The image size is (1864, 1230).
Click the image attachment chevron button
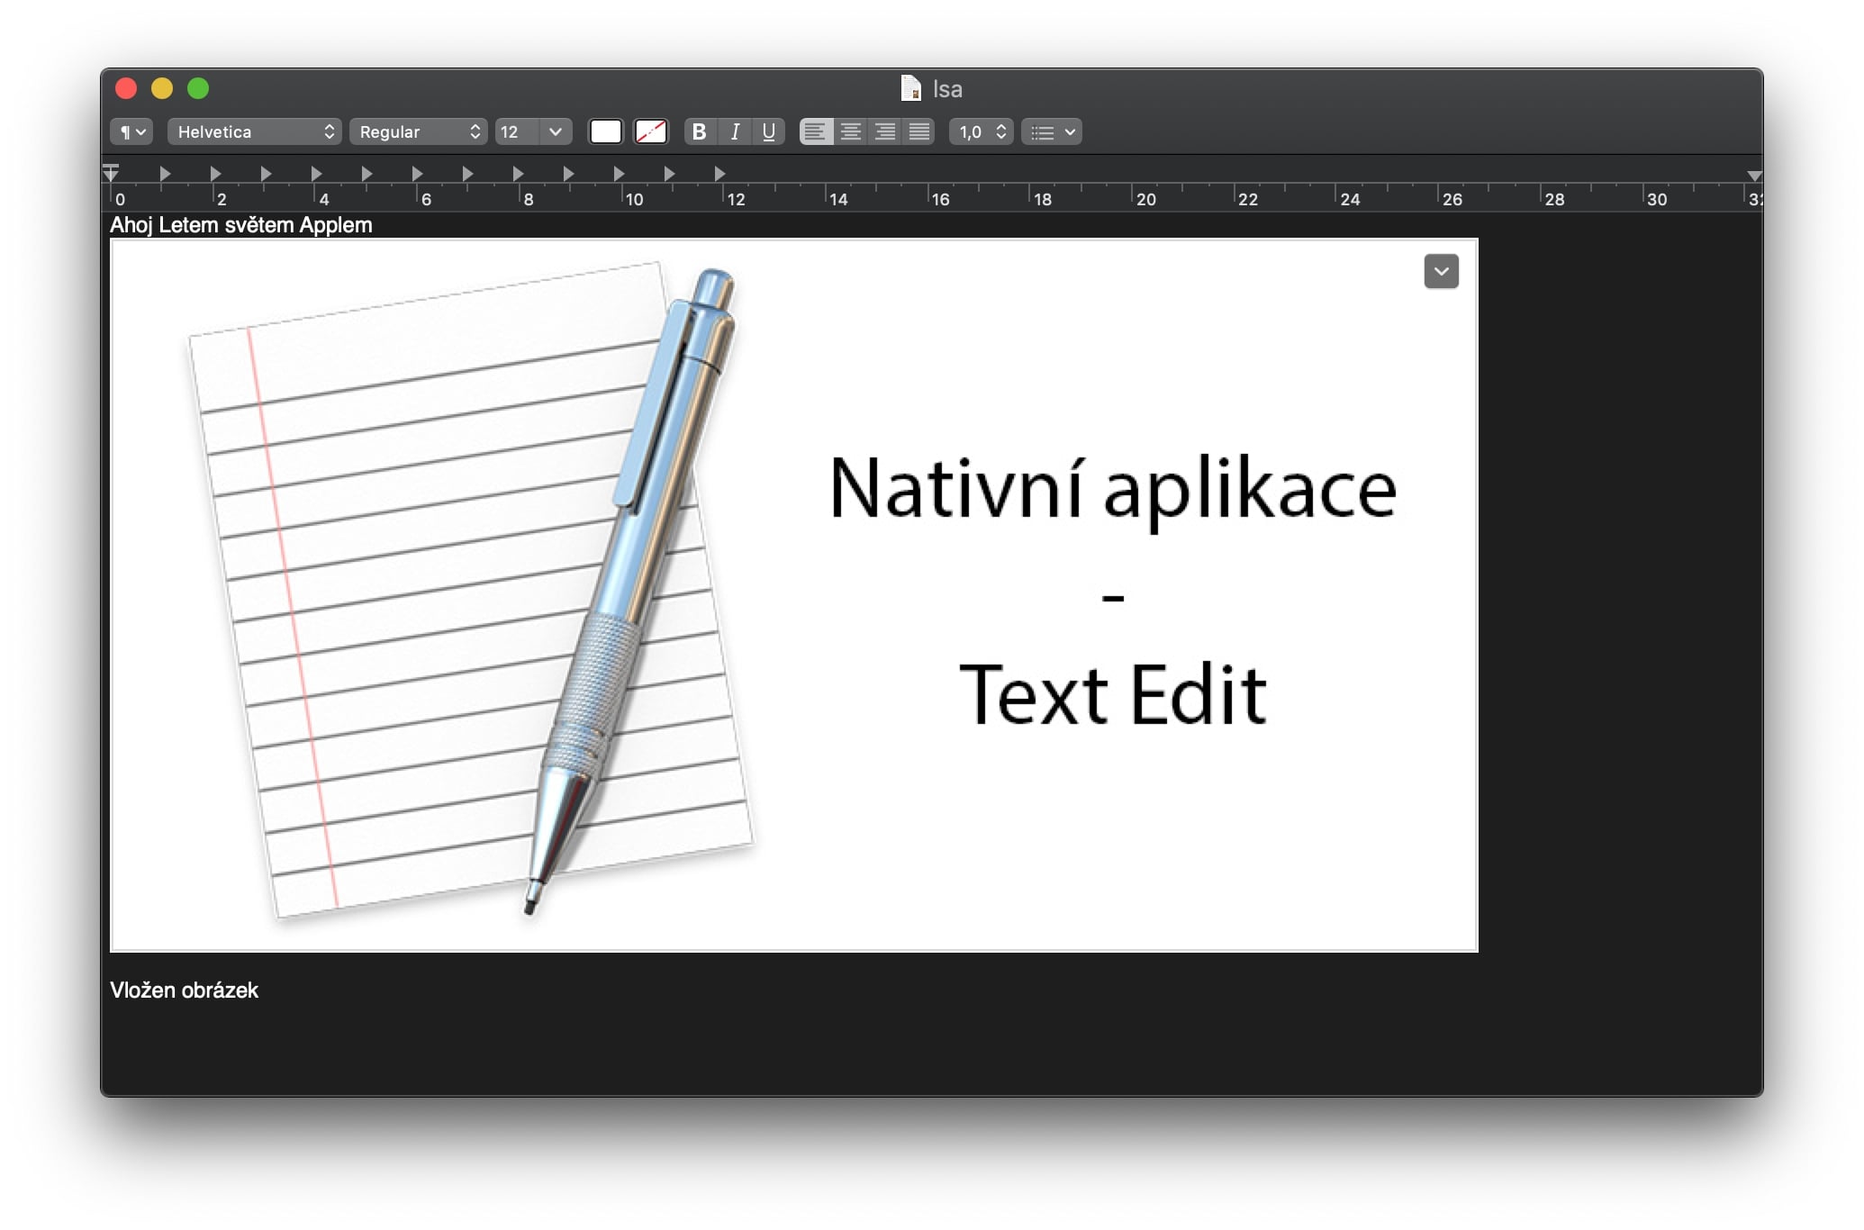1441,271
